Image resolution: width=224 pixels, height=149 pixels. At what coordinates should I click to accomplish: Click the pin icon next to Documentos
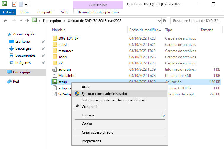(44, 56)
